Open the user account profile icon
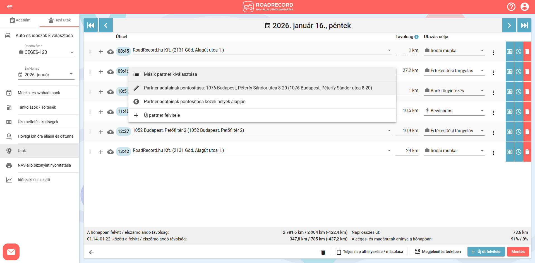Screen dimensions: 535x263 click(x=524, y=7)
